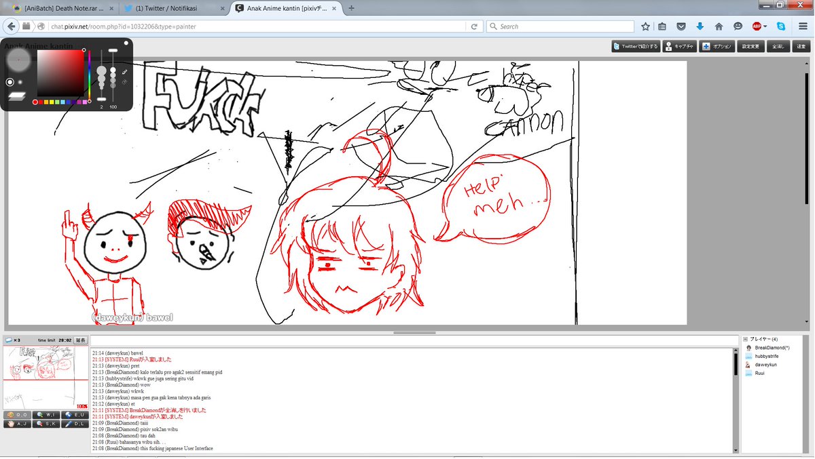815x459 pixels.
Task: Pick the light green preset swatch
Action: tap(57, 102)
